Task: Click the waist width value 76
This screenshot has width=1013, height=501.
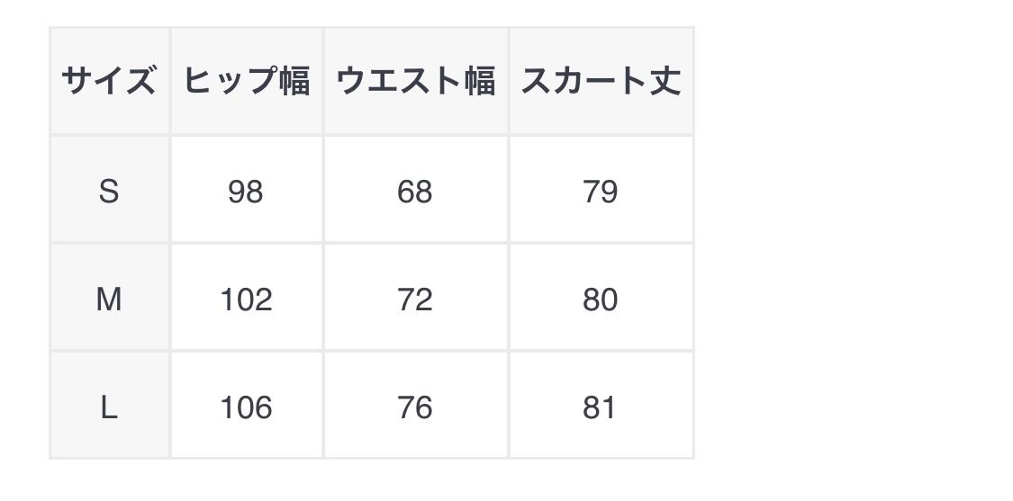Action: (415, 407)
